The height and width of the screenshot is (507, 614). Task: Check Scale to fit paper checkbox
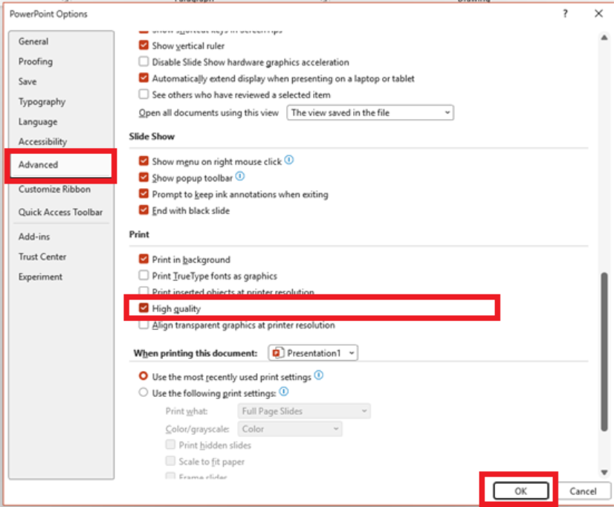(x=170, y=461)
